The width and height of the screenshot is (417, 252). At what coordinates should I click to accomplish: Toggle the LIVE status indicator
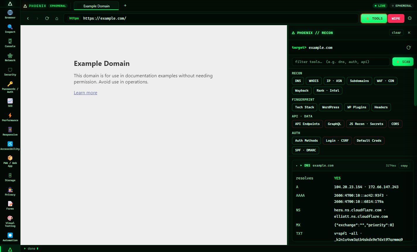tap(380, 6)
